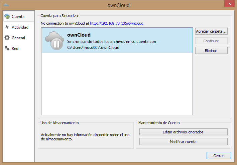237x165 pixels.
Task: Click Eliminar to remove the folder
Action: [x=211, y=51]
